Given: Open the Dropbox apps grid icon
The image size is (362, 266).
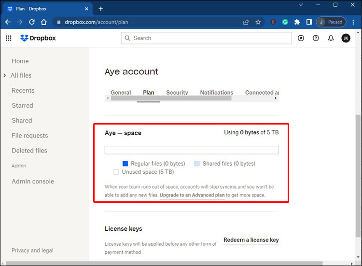Looking at the screenshot, I should [x=9, y=38].
